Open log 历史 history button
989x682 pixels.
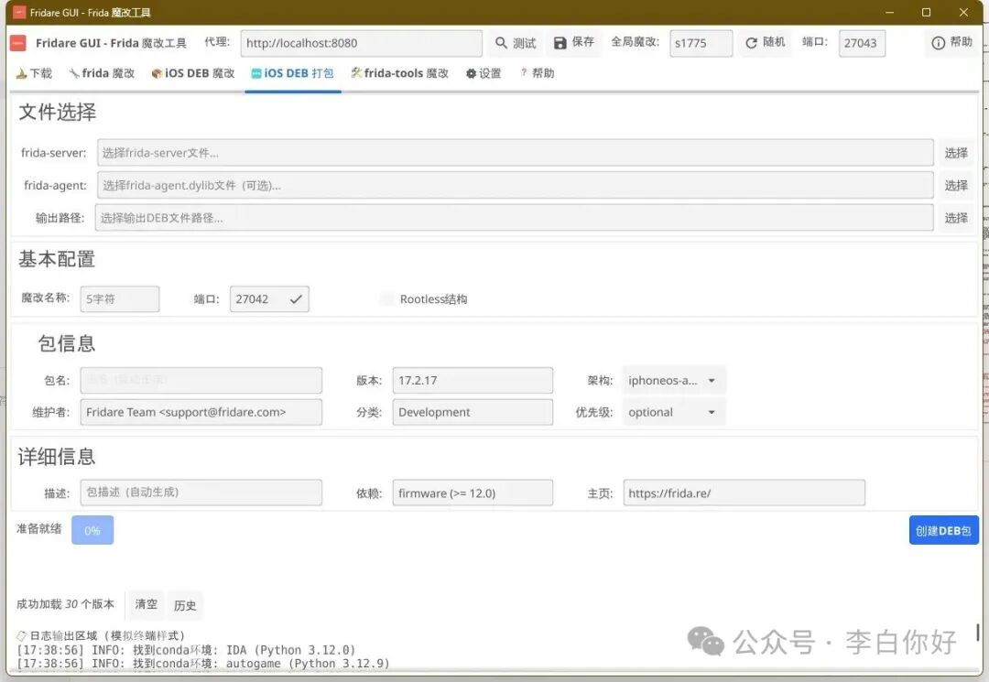(x=185, y=605)
